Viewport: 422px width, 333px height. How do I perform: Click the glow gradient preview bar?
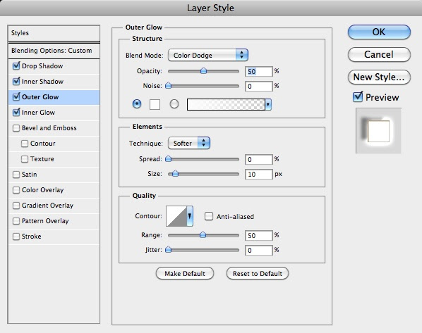(x=226, y=104)
